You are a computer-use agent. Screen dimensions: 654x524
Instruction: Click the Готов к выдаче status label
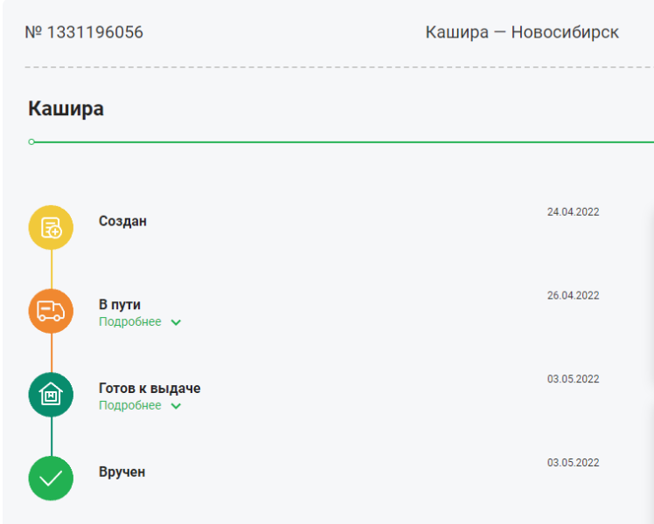[150, 388]
